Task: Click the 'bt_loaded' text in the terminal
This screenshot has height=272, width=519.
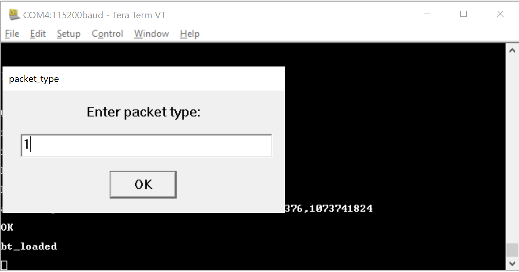Action: (29, 246)
